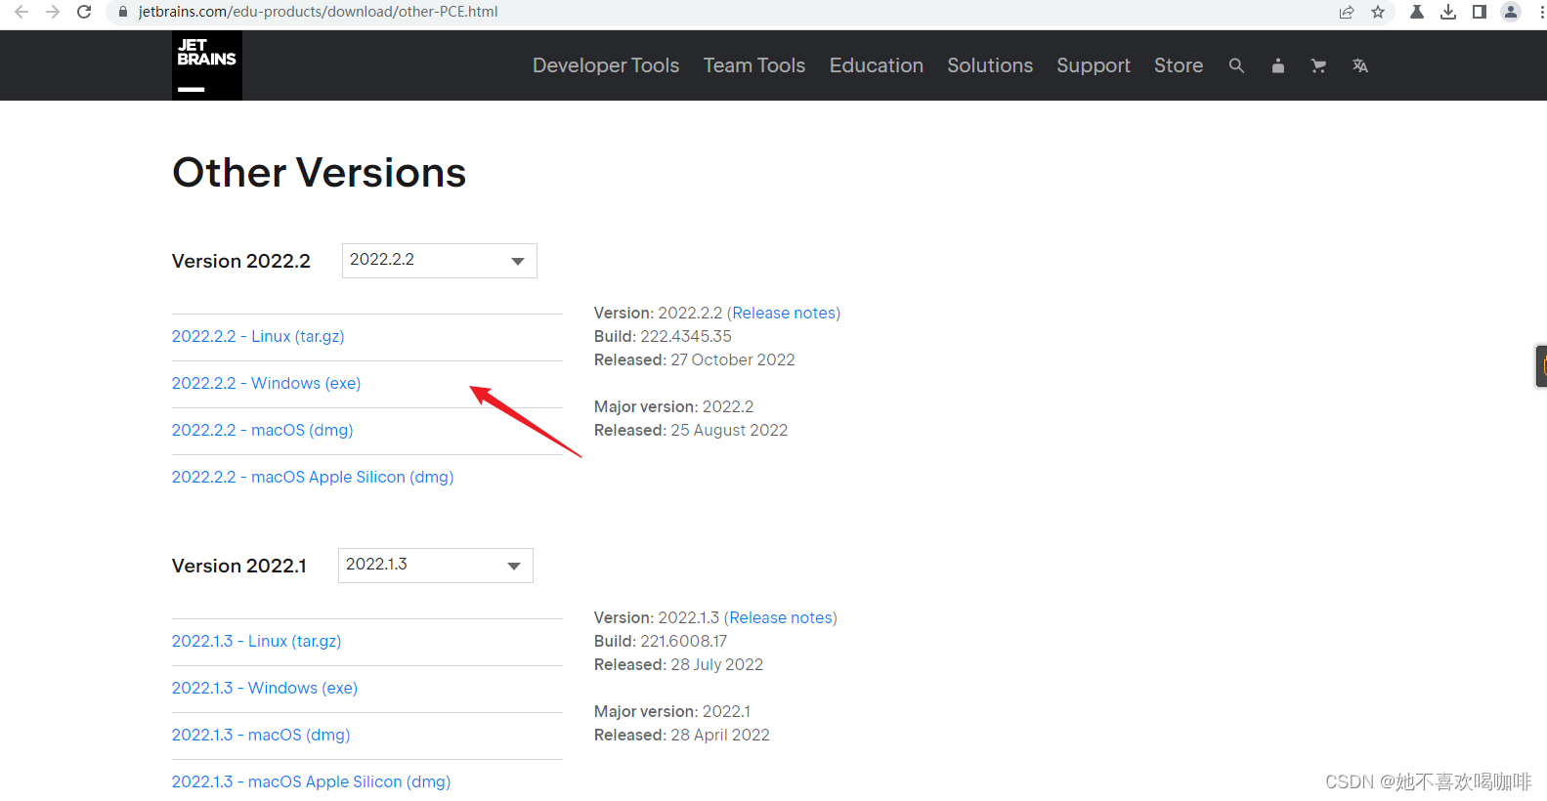Viewport: 1547px width, 801px height.
Task: Open browser profile avatar icon
Action: (1511, 12)
